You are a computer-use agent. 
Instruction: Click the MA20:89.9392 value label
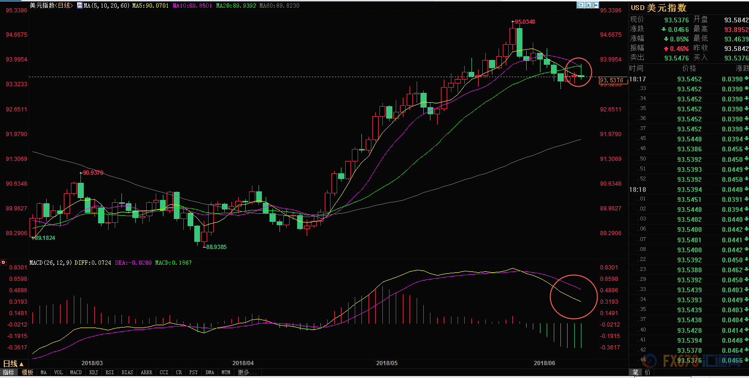pyautogui.click(x=236, y=6)
